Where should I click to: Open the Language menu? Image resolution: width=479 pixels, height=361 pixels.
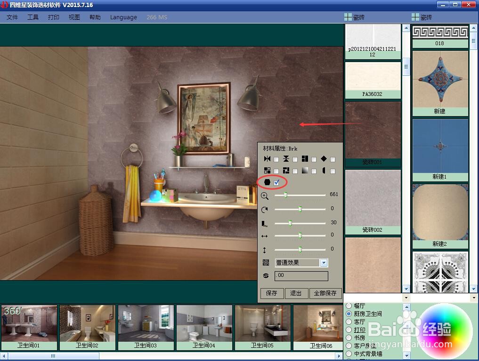pos(123,17)
